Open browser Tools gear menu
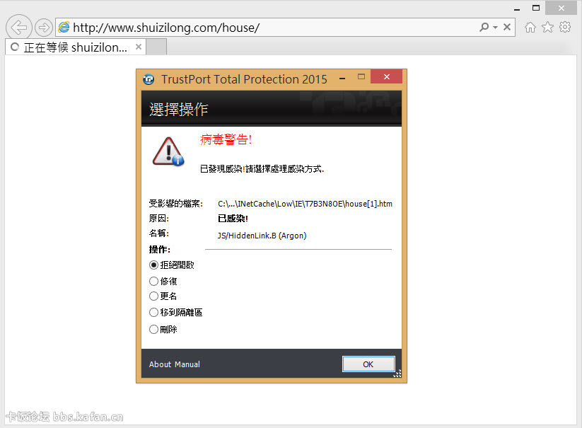 pos(565,27)
